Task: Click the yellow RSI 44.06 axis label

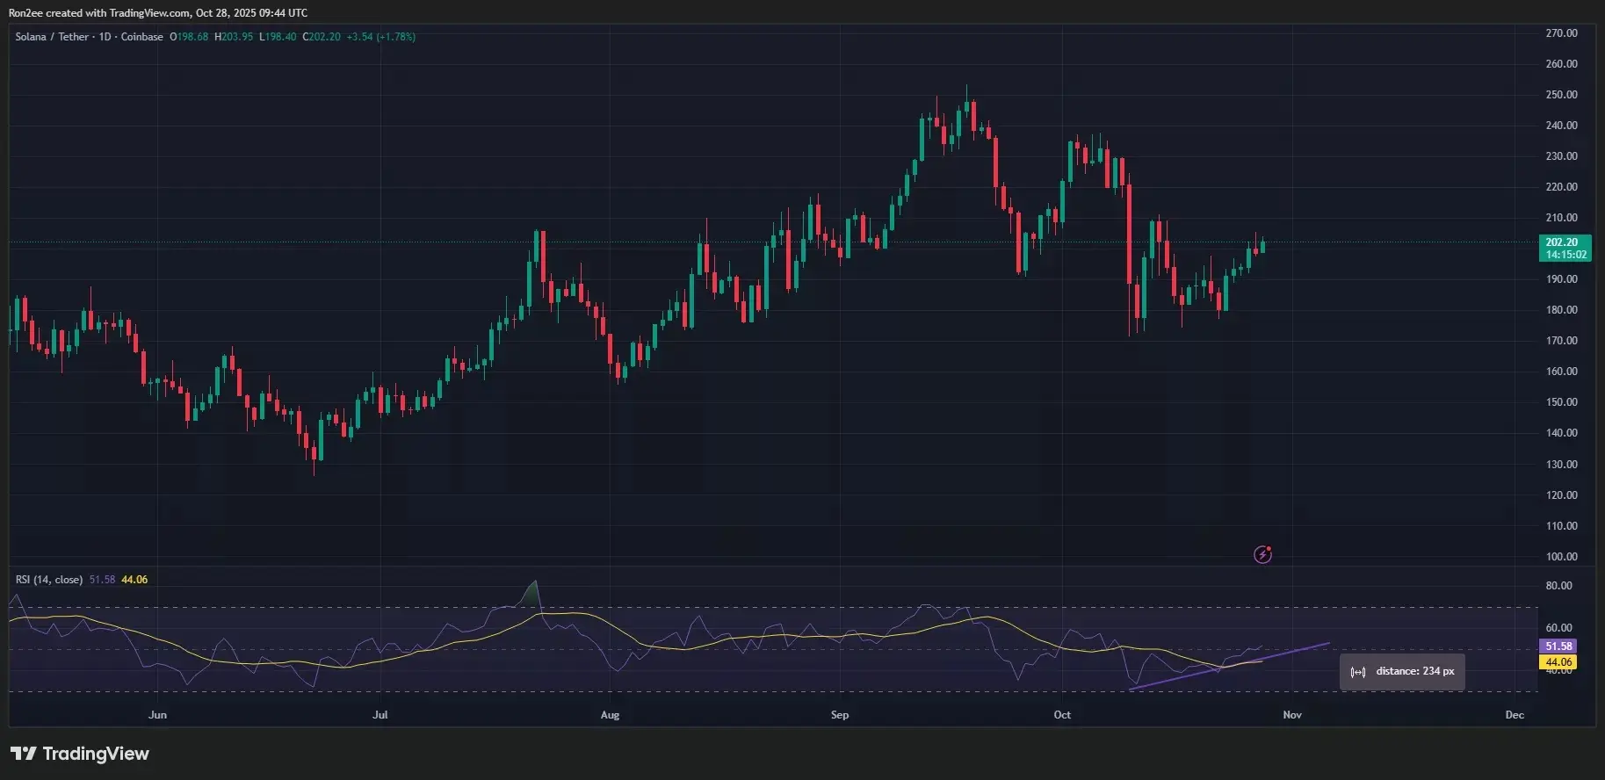Action: (x=1558, y=662)
